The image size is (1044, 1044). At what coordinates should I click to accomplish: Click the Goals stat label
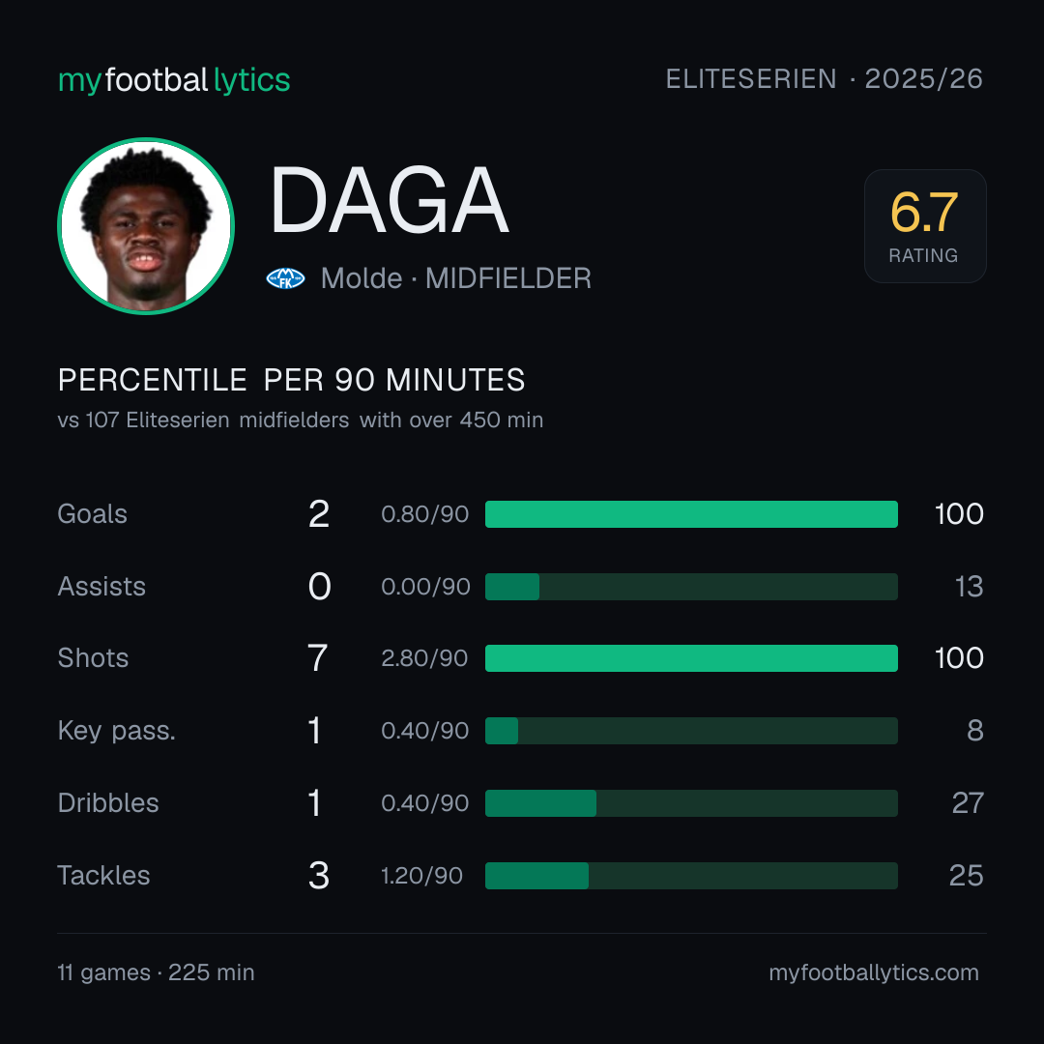coord(93,514)
